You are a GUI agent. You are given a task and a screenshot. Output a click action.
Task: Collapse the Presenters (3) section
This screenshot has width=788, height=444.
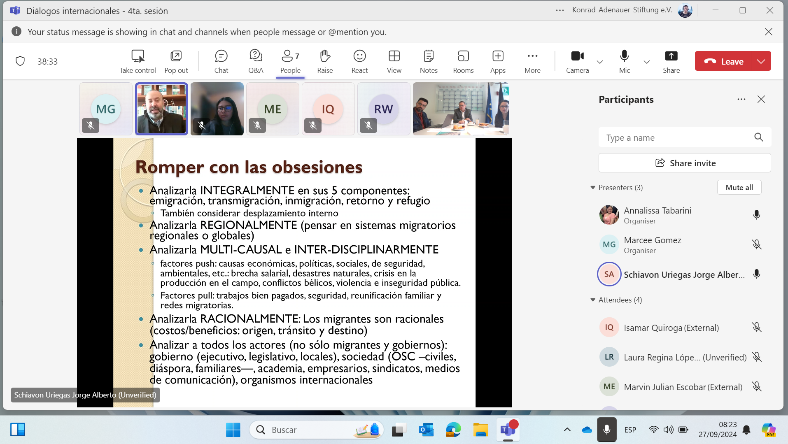pyautogui.click(x=593, y=188)
